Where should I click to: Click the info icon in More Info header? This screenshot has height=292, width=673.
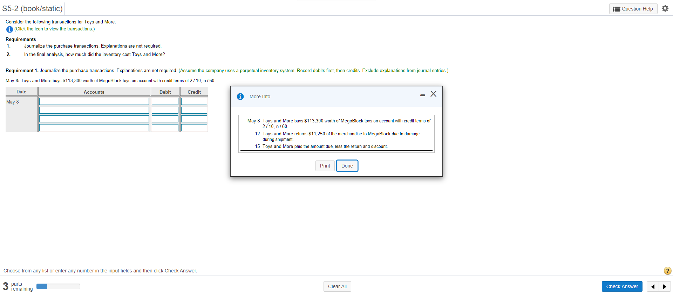(240, 97)
